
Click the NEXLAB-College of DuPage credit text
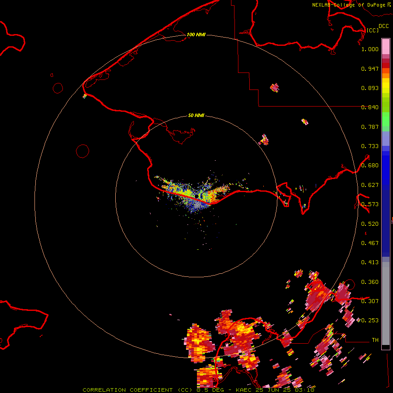pos(348,5)
